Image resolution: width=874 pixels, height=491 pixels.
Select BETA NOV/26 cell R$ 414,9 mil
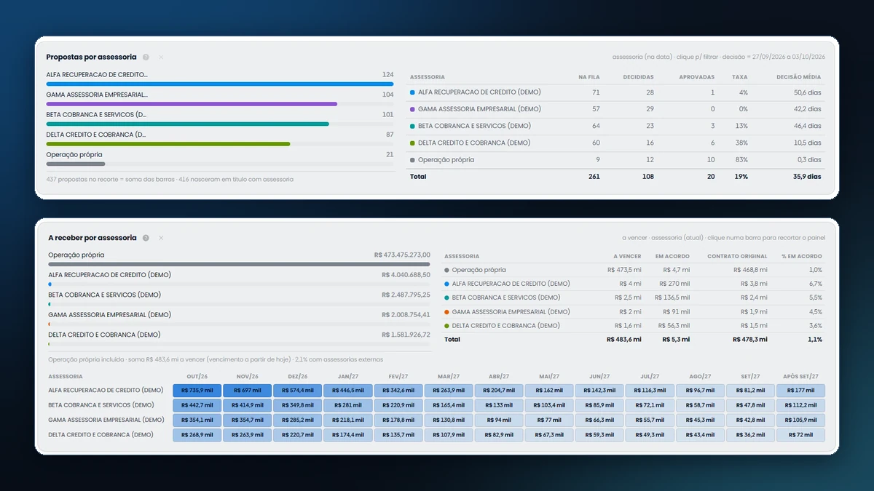(248, 405)
